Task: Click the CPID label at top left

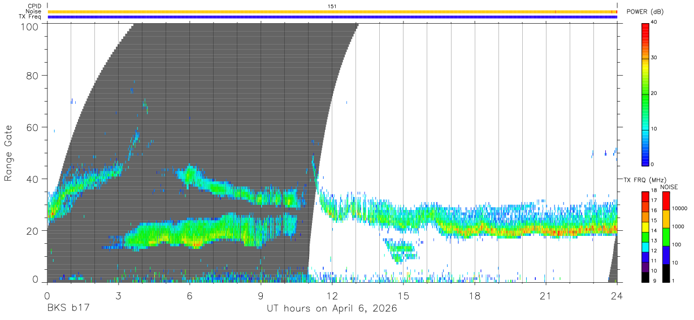Action: coord(35,6)
